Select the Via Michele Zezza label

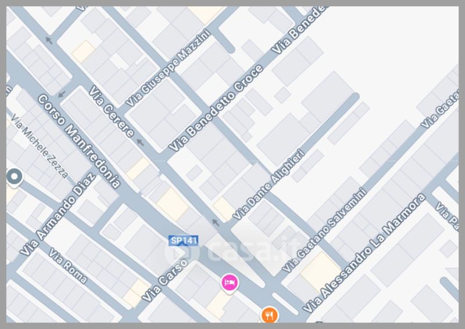[40, 146]
